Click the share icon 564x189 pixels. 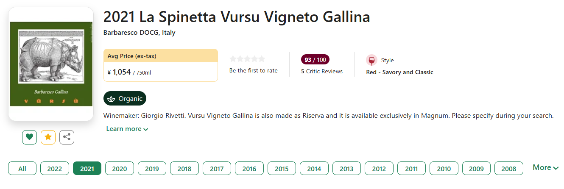[67, 137]
